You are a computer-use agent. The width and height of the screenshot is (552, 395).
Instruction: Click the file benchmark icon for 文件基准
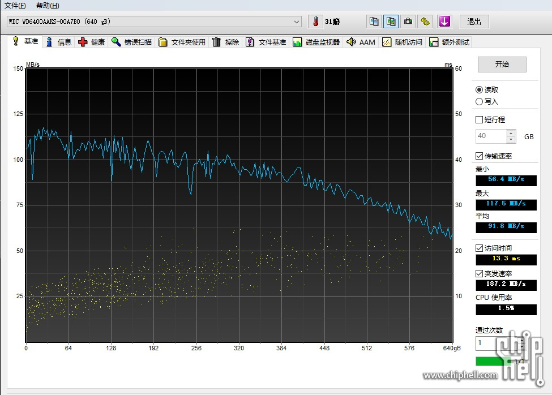250,42
